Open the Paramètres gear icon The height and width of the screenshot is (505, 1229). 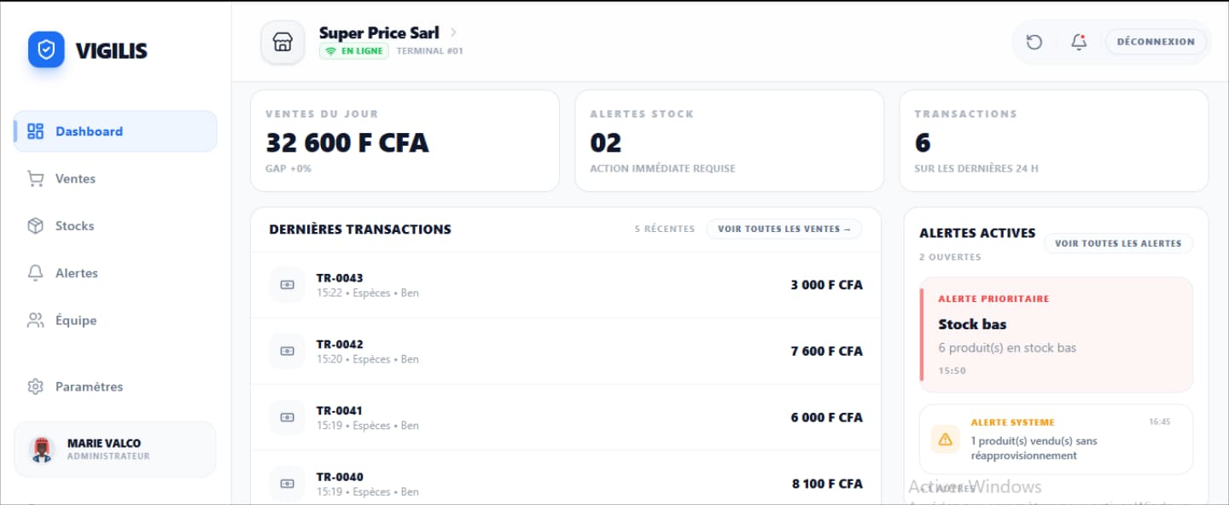coord(35,386)
